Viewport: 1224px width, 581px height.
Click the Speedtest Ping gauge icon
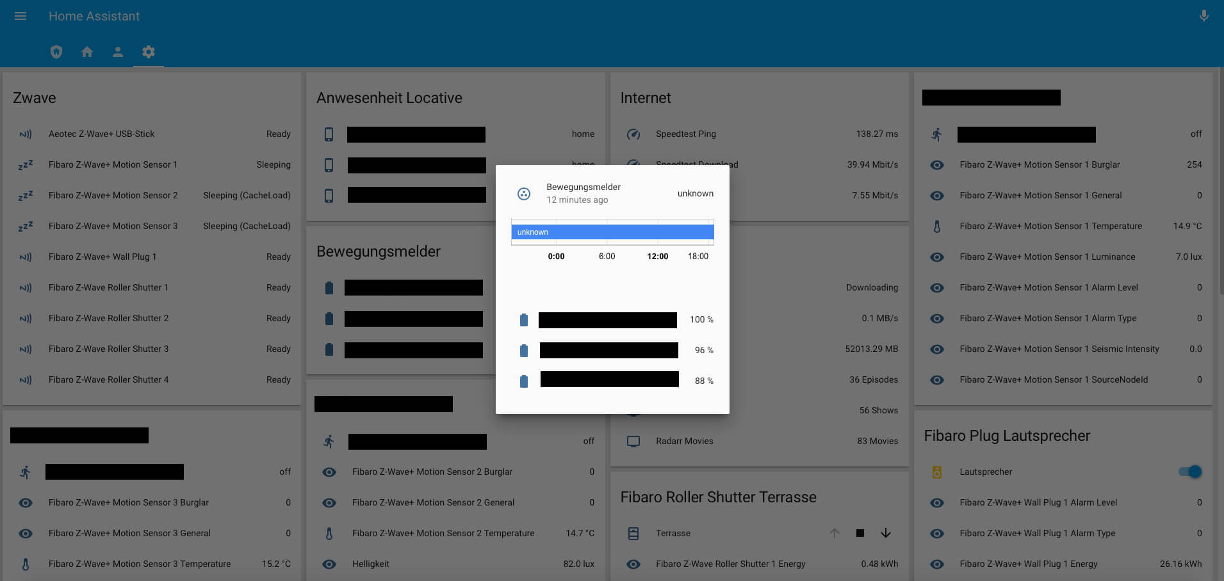pos(633,134)
